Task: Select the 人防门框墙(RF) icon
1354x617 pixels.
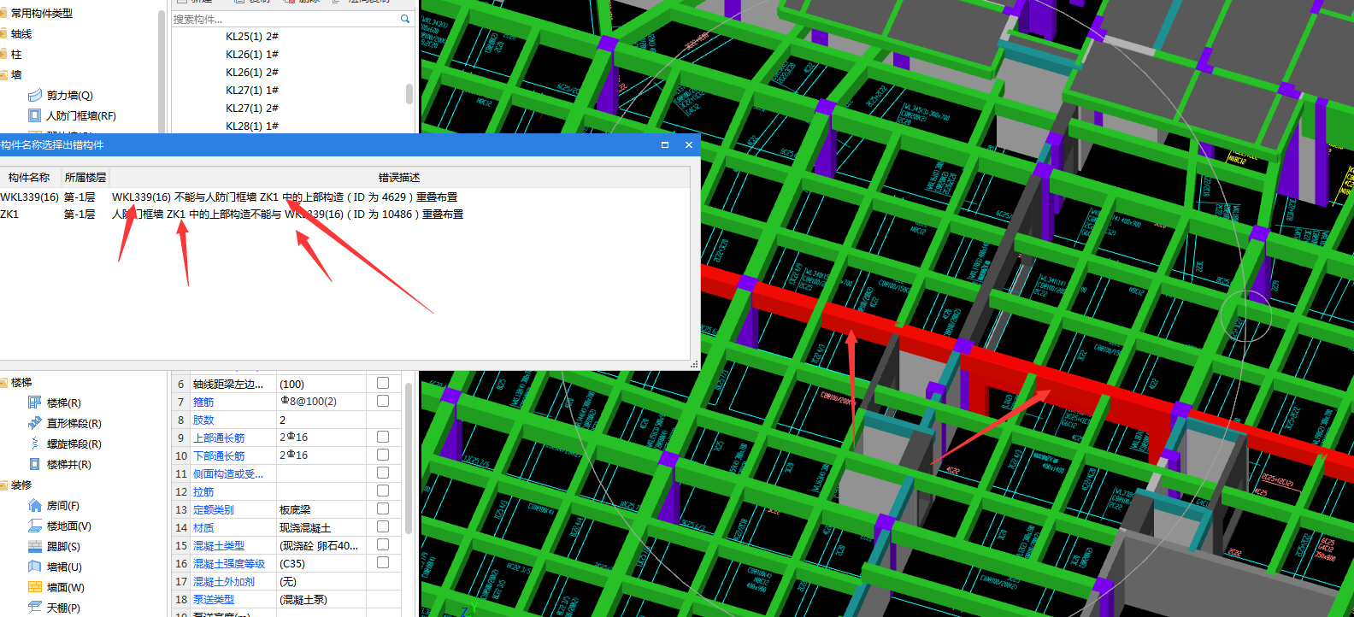Action: 35,115
